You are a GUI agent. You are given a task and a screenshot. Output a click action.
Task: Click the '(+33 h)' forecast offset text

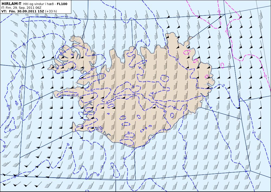tap(51, 11)
